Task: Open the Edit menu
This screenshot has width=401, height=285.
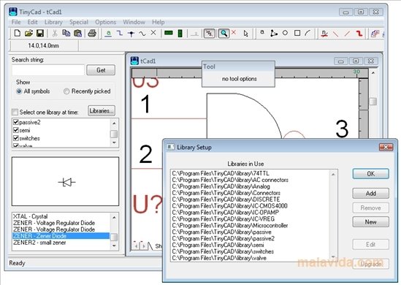Action: pyautogui.click(x=32, y=22)
